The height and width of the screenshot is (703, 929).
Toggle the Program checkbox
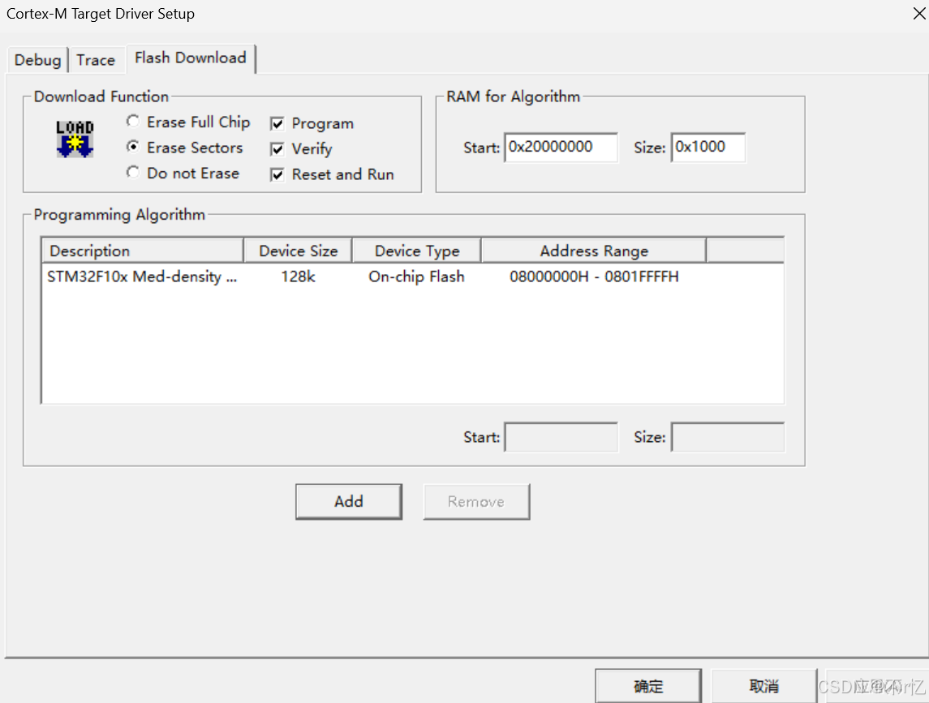click(277, 123)
